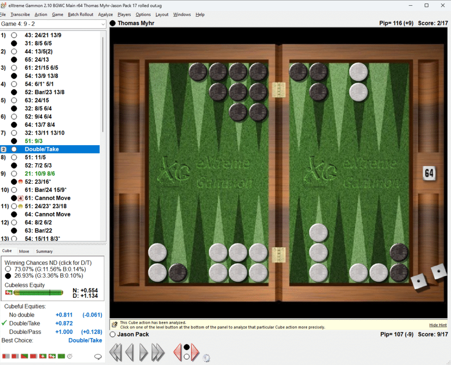Click the Cubeless Equity green bar
451x365 pixels.
click(x=38, y=292)
